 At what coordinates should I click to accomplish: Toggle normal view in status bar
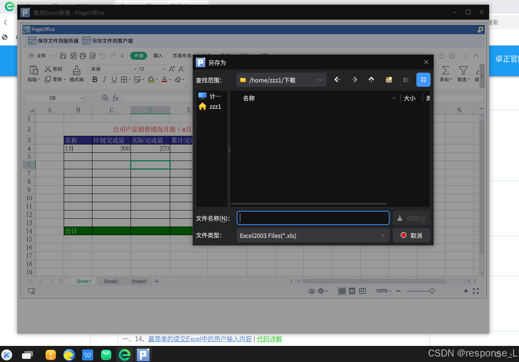(x=342, y=291)
